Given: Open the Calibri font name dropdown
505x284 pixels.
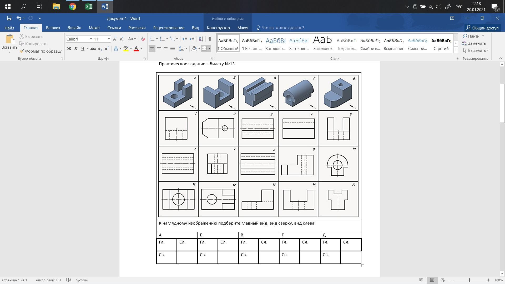Looking at the screenshot, I should [91, 39].
